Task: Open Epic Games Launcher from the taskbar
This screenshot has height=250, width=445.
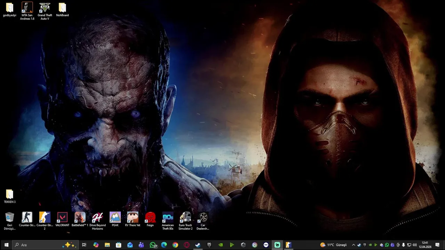Action: click(x=209, y=245)
